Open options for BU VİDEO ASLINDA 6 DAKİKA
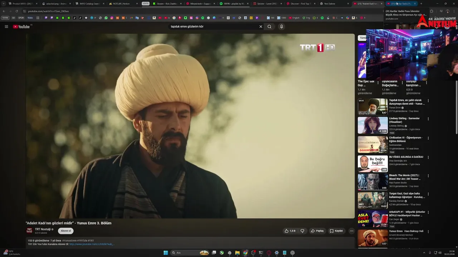Screen dimensions: 458x257 click(428, 157)
